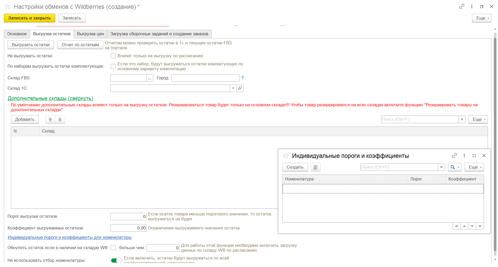This screenshot has width=498, height=267.
Task: Save with the Записать button
Action: tap(72, 18)
